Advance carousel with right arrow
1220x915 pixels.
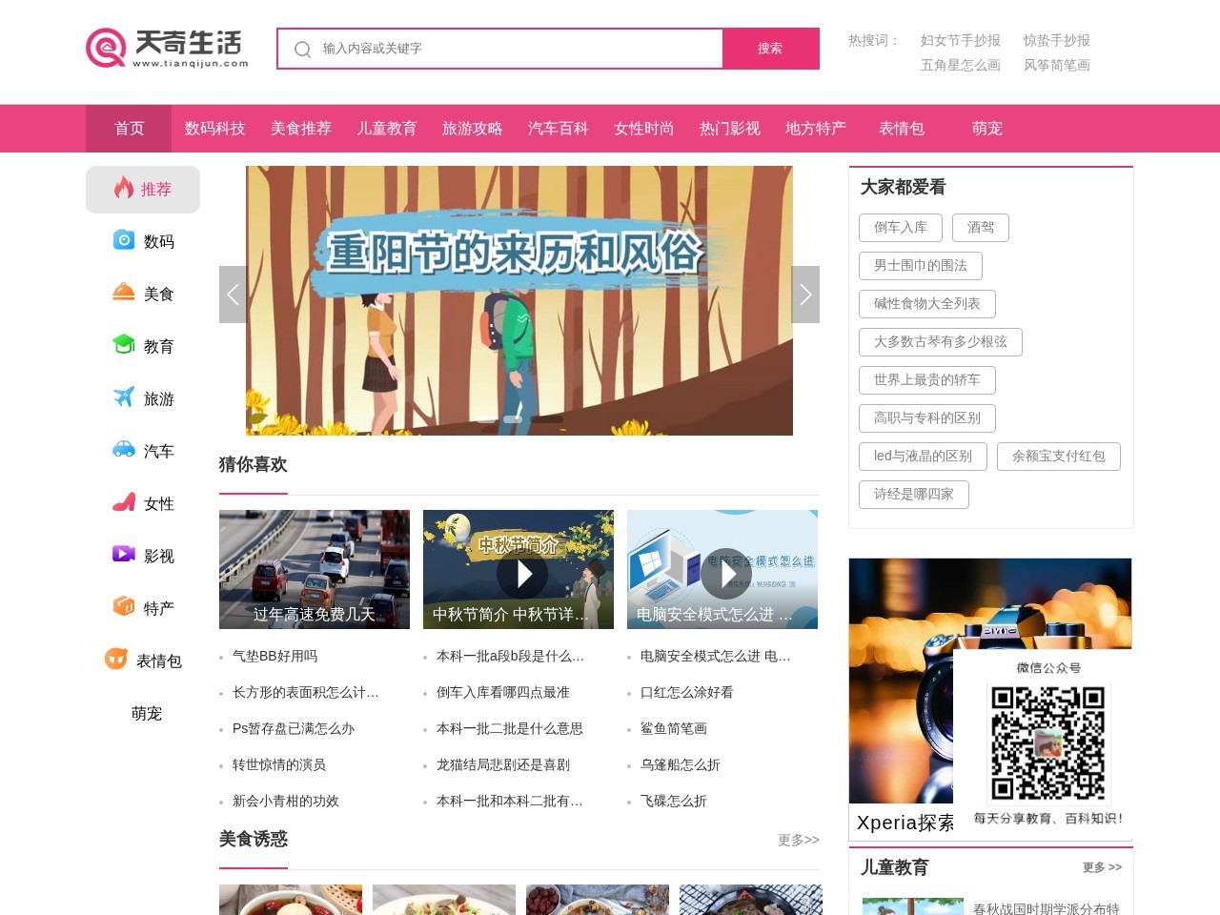pyautogui.click(x=805, y=295)
